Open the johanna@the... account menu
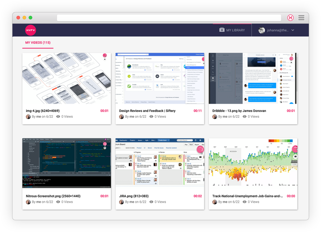The height and width of the screenshot is (232, 321). click(278, 30)
